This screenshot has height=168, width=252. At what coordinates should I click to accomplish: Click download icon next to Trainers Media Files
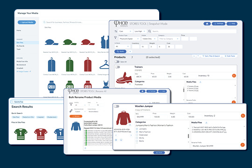coord(200,82)
